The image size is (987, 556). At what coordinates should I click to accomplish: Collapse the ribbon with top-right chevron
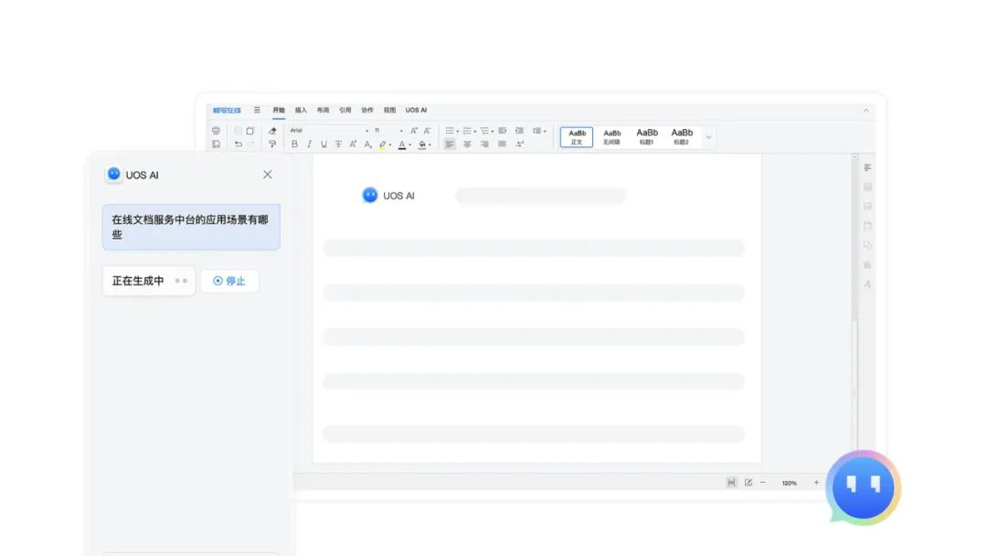point(866,110)
